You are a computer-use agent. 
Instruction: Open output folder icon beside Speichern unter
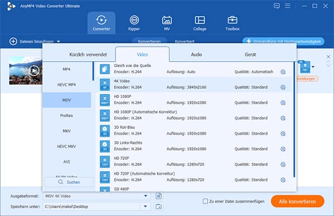159,207
